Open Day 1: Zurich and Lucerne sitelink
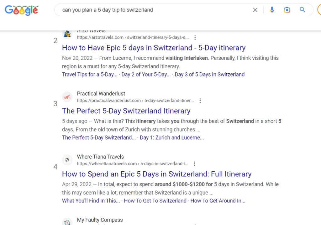321x225 pixels. click(172, 137)
